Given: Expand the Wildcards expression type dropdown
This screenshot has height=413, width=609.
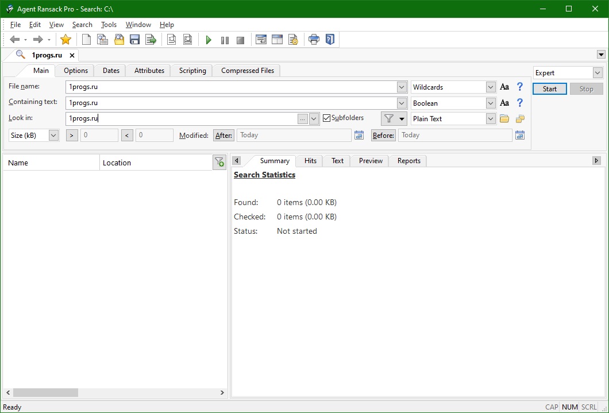Looking at the screenshot, I should [x=491, y=87].
